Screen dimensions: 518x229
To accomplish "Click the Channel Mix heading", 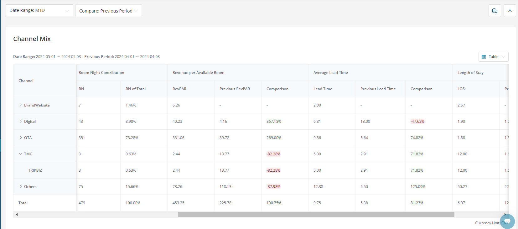I will click(x=32, y=39).
